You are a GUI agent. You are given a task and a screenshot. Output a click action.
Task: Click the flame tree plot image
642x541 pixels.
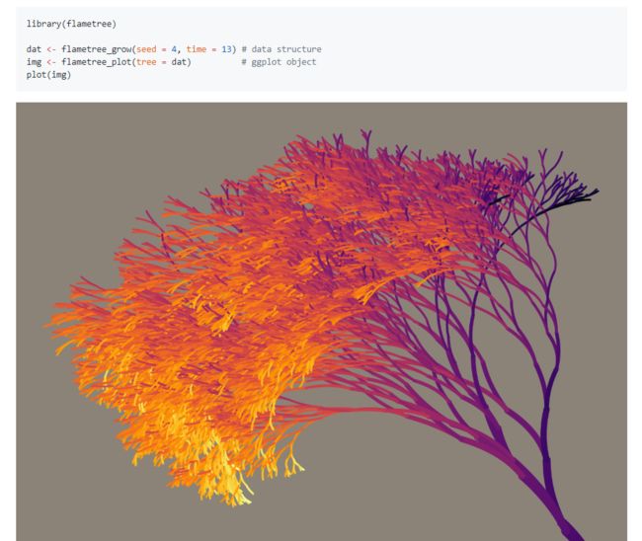(x=321, y=322)
